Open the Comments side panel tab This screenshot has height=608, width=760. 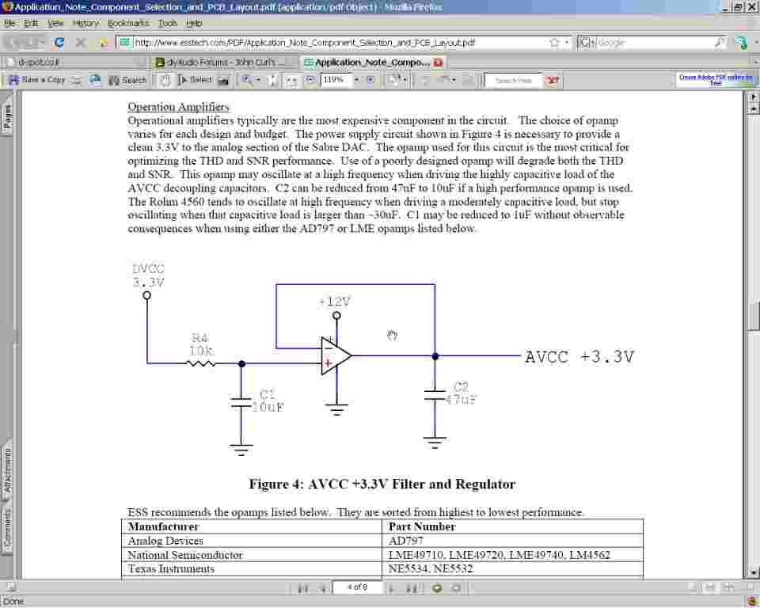click(7, 530)
